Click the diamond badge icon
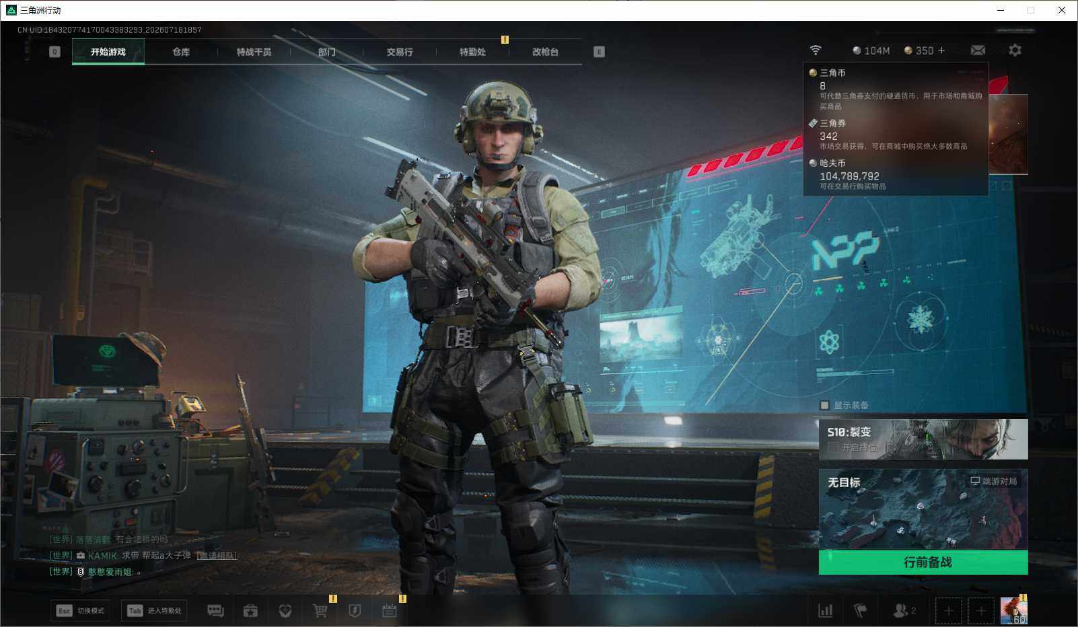1078x627 pixels. tap(285, 611)
